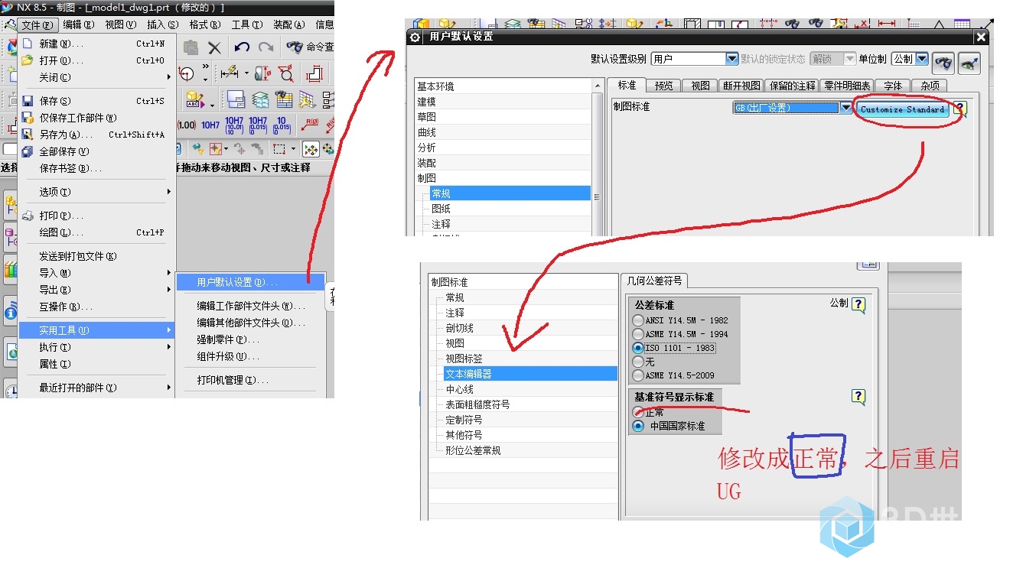Click the manage current settings icon beside binoculars
This screenshot has width=1036, height=568.
tap(969, 63)
